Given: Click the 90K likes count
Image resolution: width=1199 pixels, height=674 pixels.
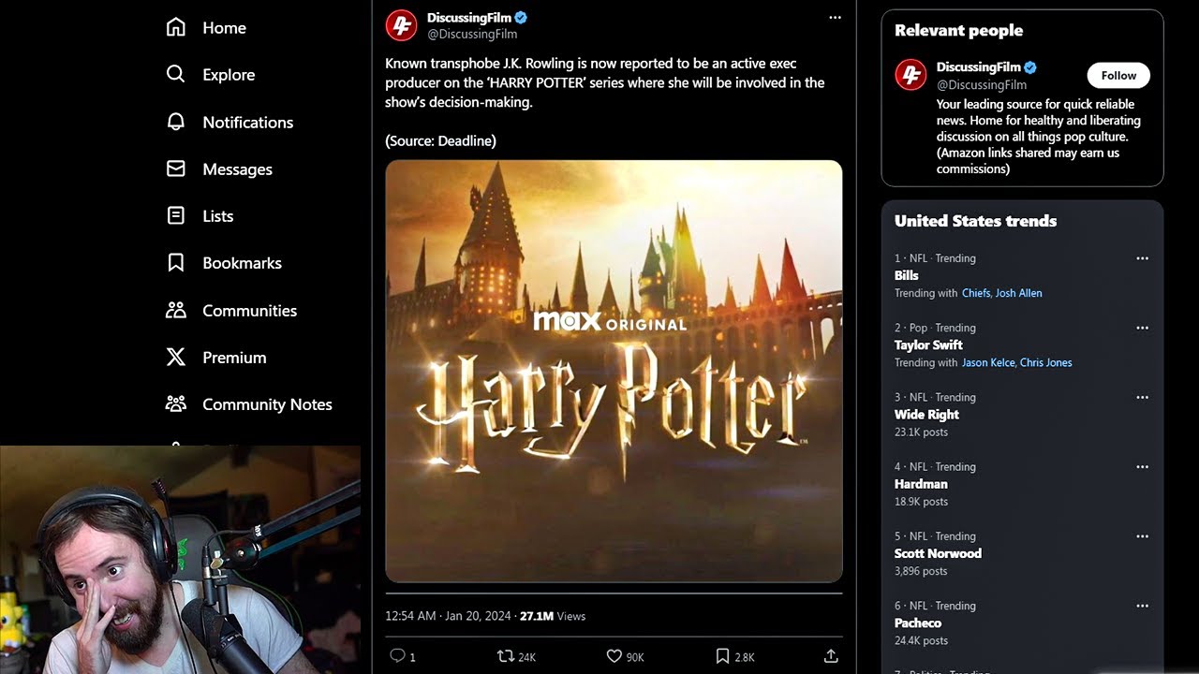Looking at the screenshot, I should pos(635,657).
